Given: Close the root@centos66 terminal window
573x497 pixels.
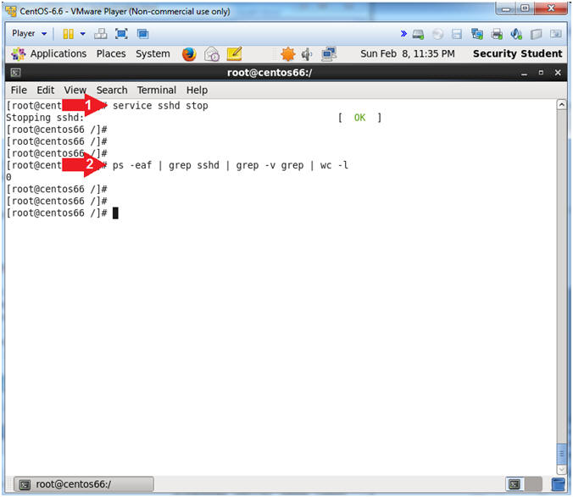Looking at the screenshot, I should [x=558, y=73].
